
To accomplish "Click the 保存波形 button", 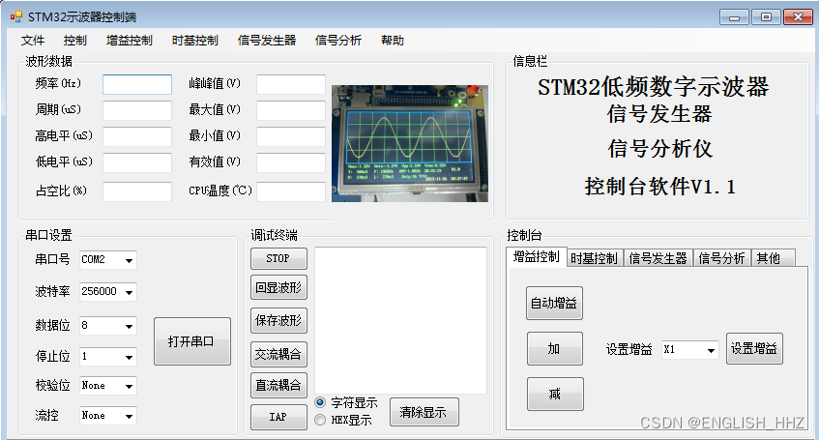I will 278,320.
